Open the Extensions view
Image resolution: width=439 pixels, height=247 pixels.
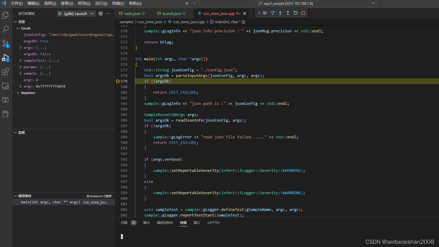pos(5,72)
